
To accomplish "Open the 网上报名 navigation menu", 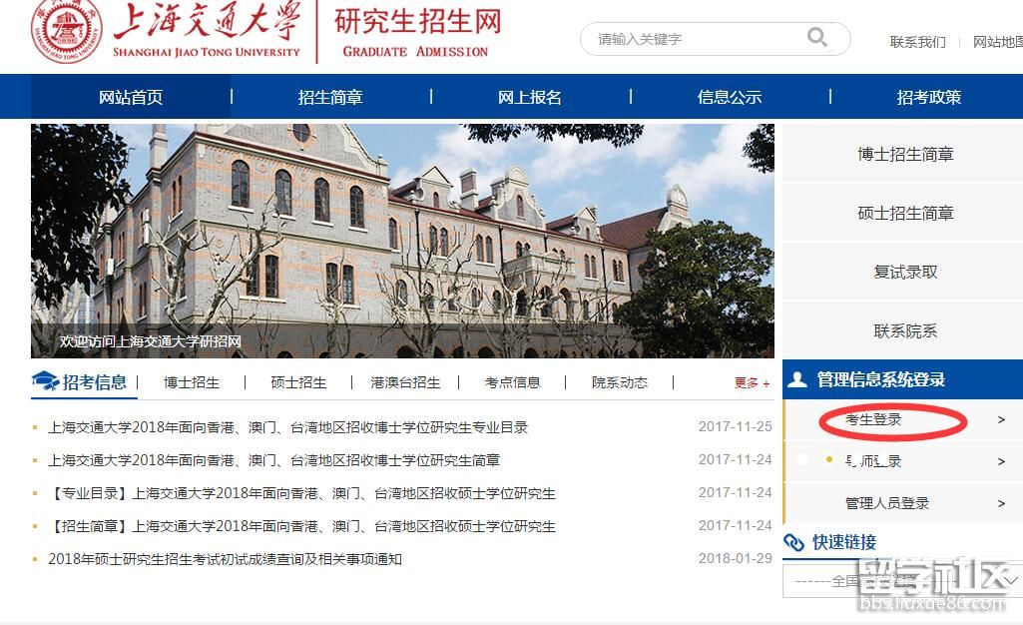I will pos(530,97).
